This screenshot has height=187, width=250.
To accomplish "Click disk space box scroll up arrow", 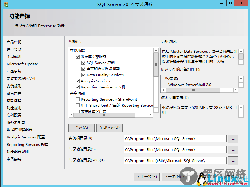I will click(x=241, y=108).
